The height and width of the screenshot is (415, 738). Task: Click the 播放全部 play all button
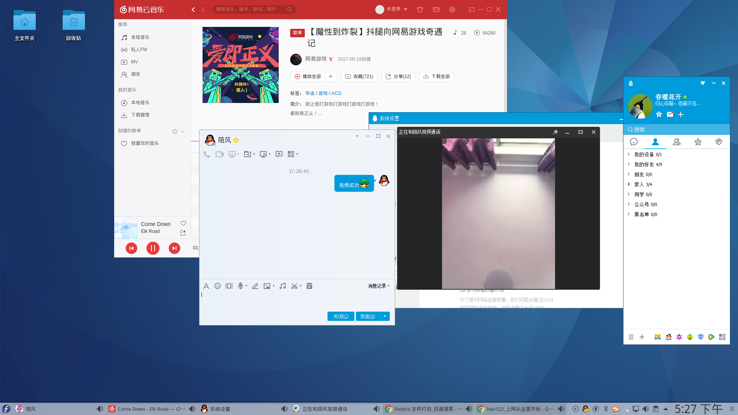[x=308, y=76]
